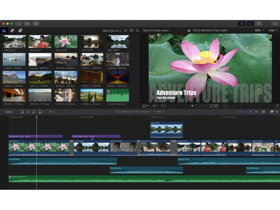Insert selected clip into the storyline
Screen dimensions: 280x210
click(28, 112)
